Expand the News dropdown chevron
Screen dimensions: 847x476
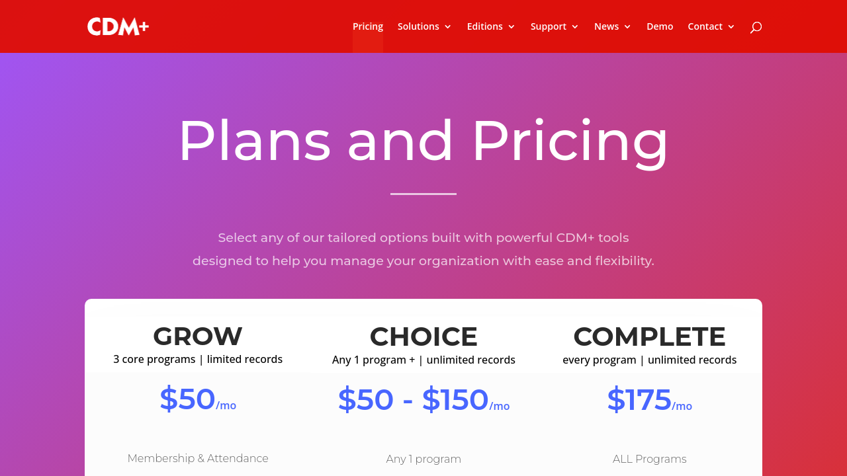click(627, 27)
